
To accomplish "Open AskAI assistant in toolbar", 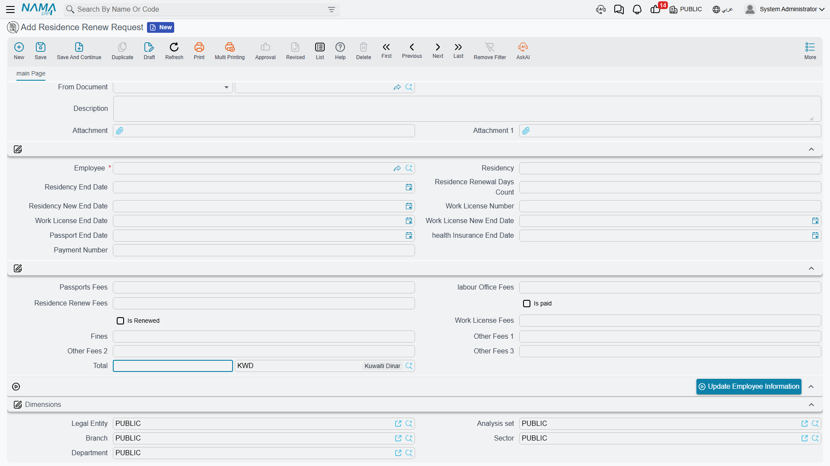I will [x=523, y=50].
